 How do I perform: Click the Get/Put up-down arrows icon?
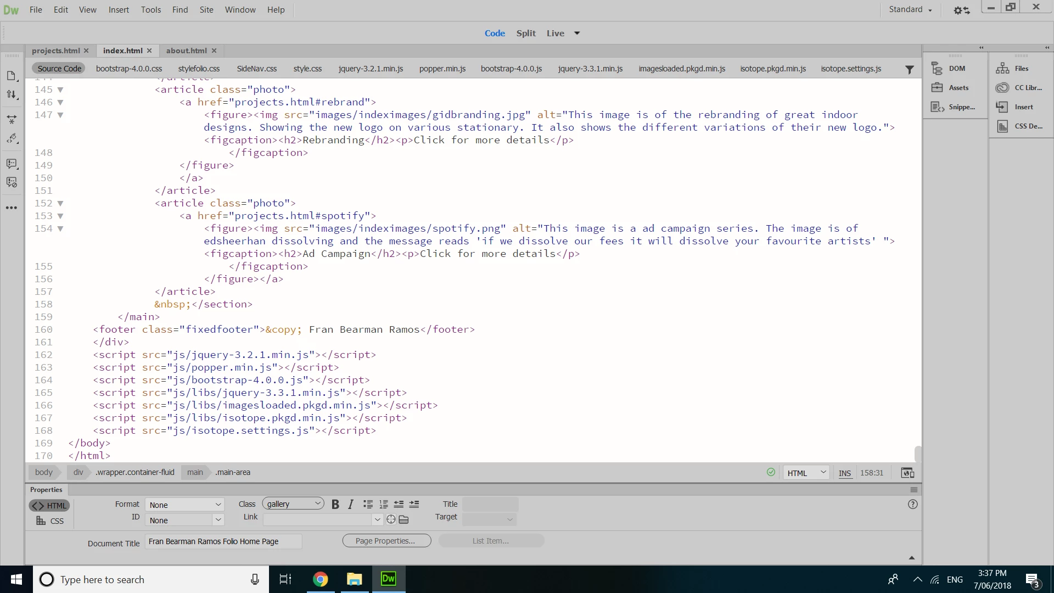point(12,94)
